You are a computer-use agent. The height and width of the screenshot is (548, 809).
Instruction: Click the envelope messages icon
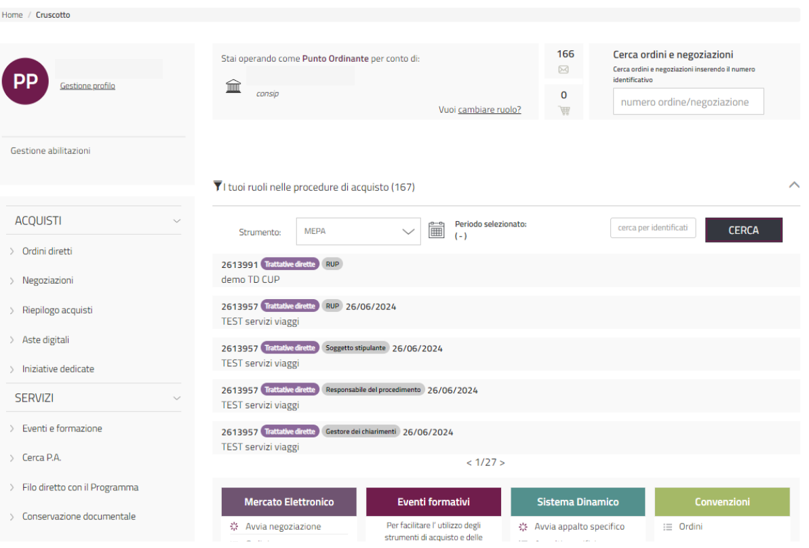(564, 70)
